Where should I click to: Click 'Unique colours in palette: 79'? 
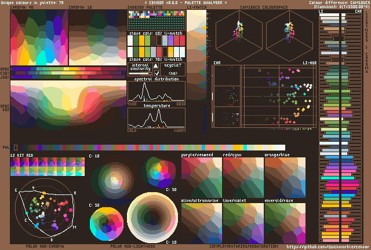(32, 3)
